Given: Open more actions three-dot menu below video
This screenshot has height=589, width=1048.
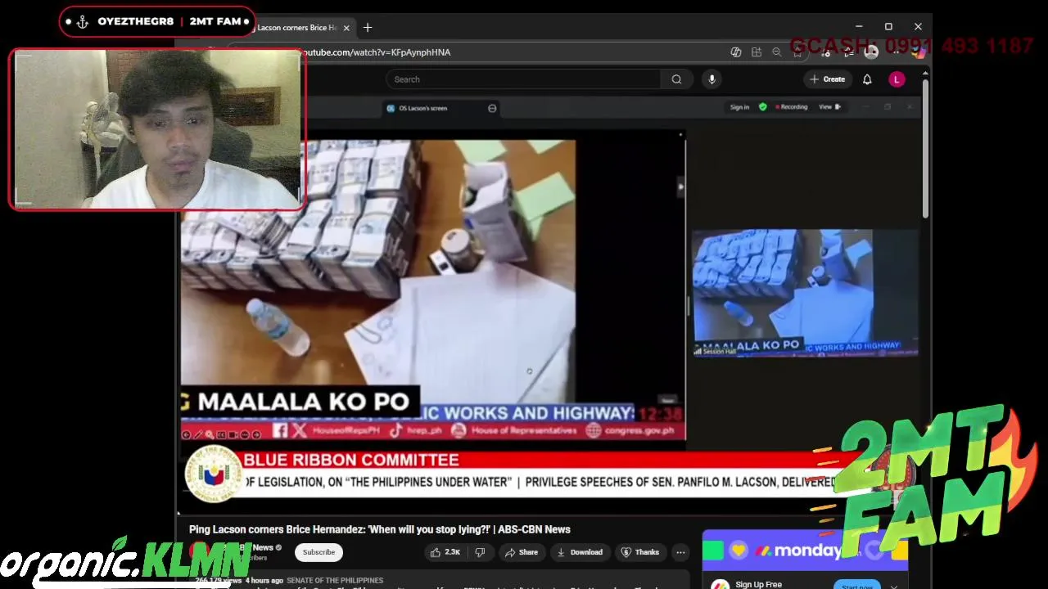Looking at the screenshot, I should click(680, 552).
